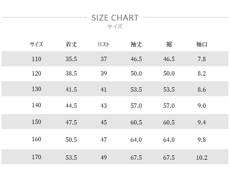Image resolution: width=230 pixels, height=179 pixels.
Task: Click the size 130 row label
Action: (x=37, y=89)
